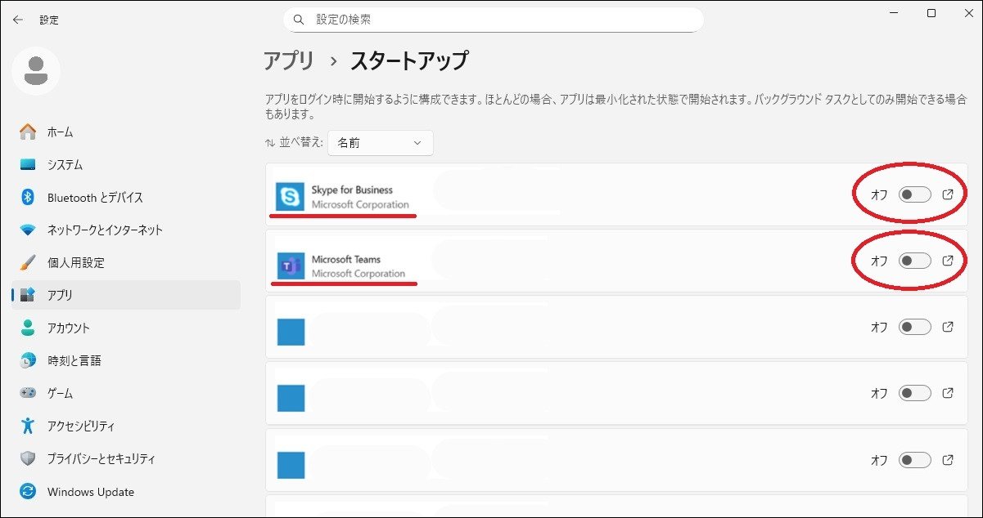Open the システム settings page
The image size is (983, 518).
[x=65, y=165]
